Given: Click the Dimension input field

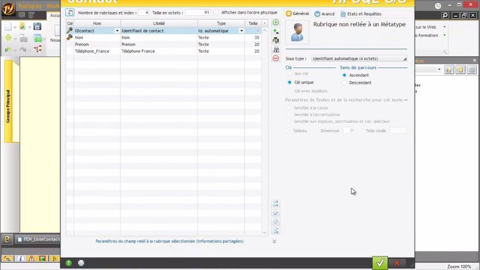Looking at the screenshot, I should 348,130.
